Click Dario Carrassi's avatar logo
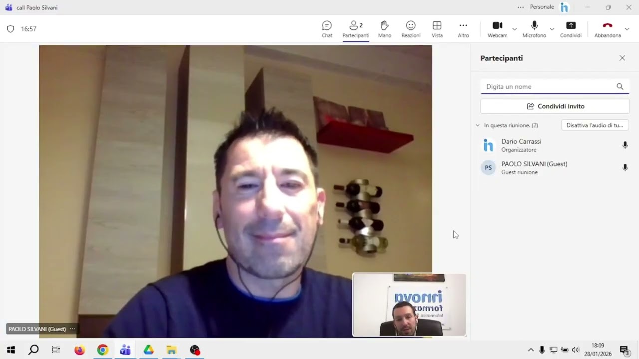639x359 pixels. (x=488, y=145)
